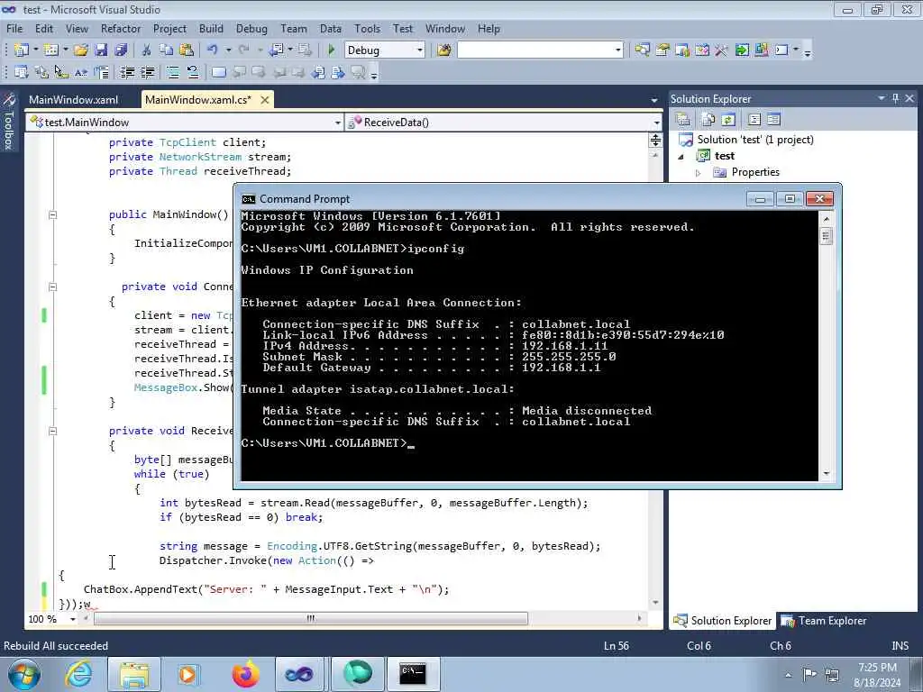
Task: Open the Tools menu
Action: [x=368, y=28]
